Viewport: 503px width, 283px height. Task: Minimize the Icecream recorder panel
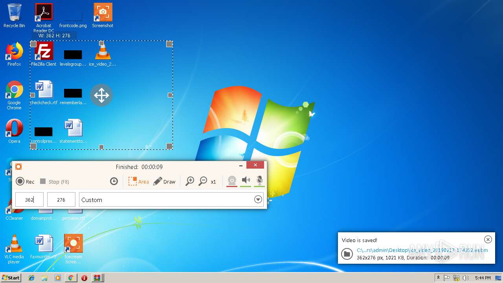(x=241, y=165)
